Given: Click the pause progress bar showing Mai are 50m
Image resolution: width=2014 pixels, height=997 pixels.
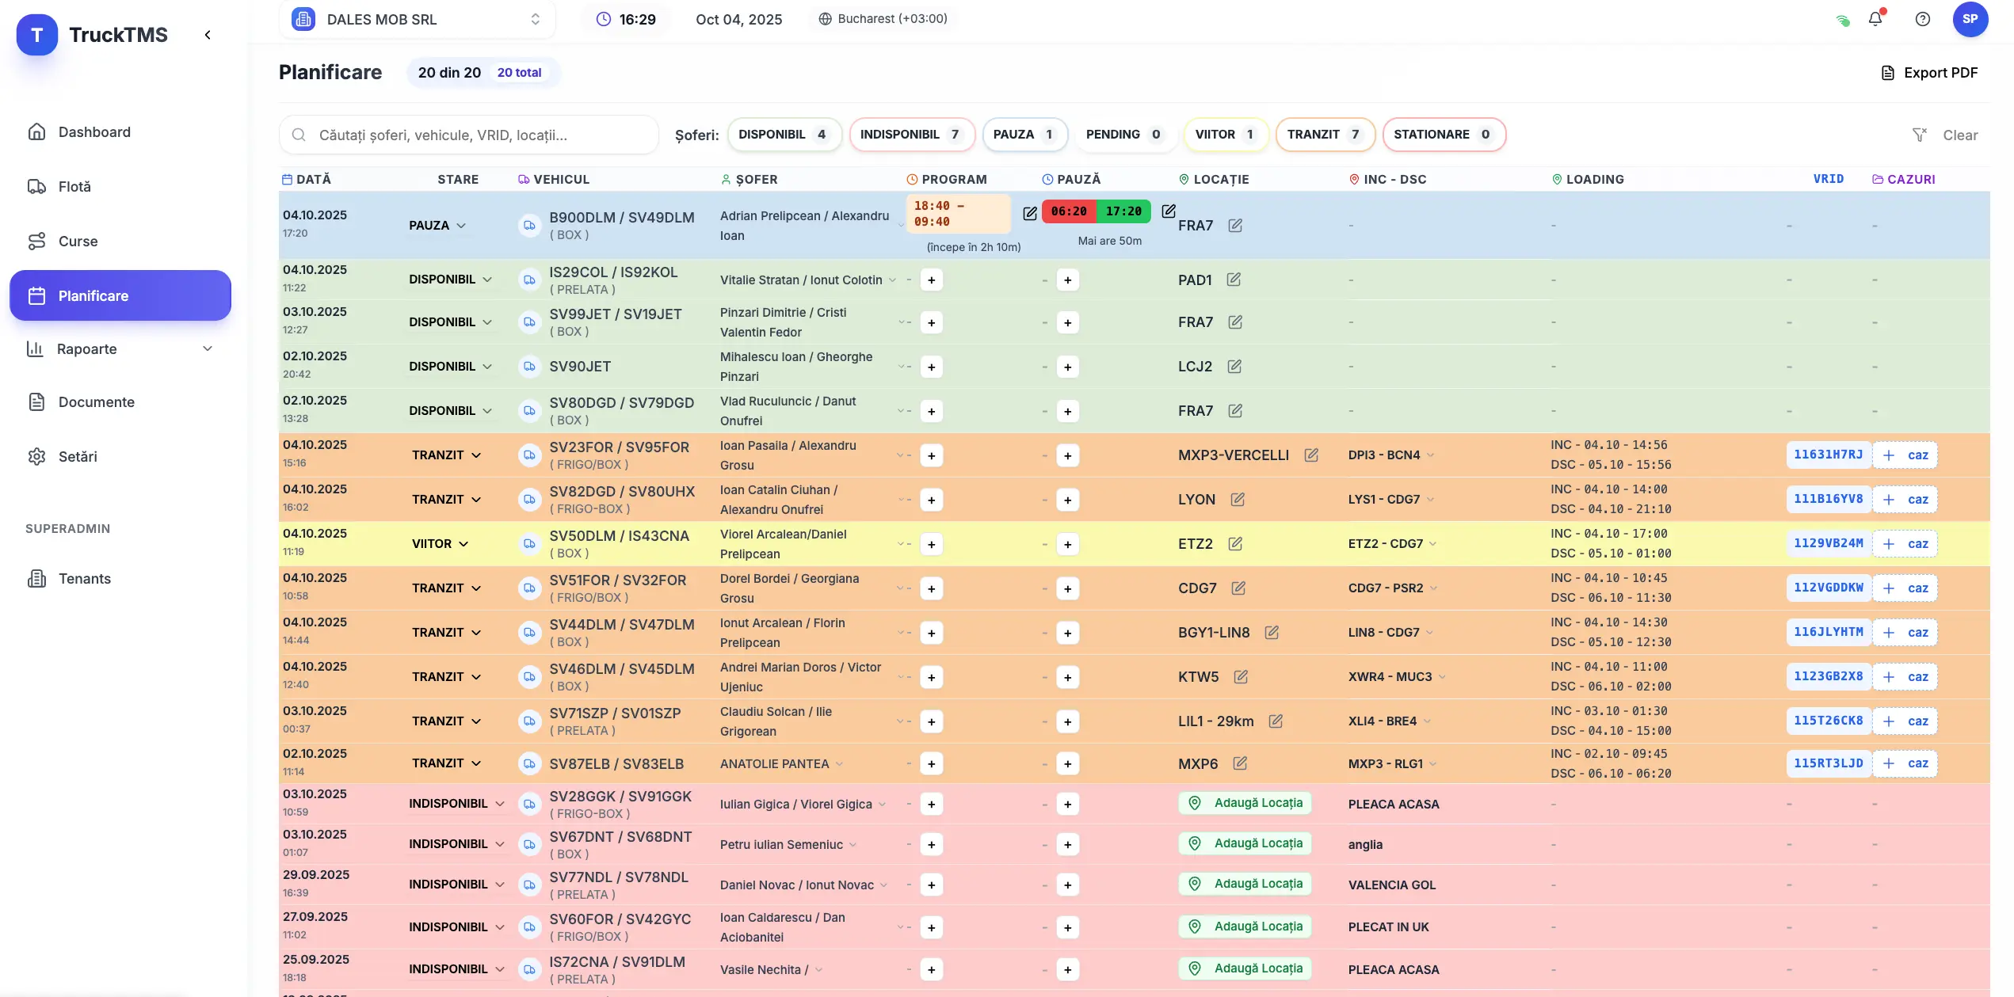Looking at the screenshot, I should [1097, 211].
